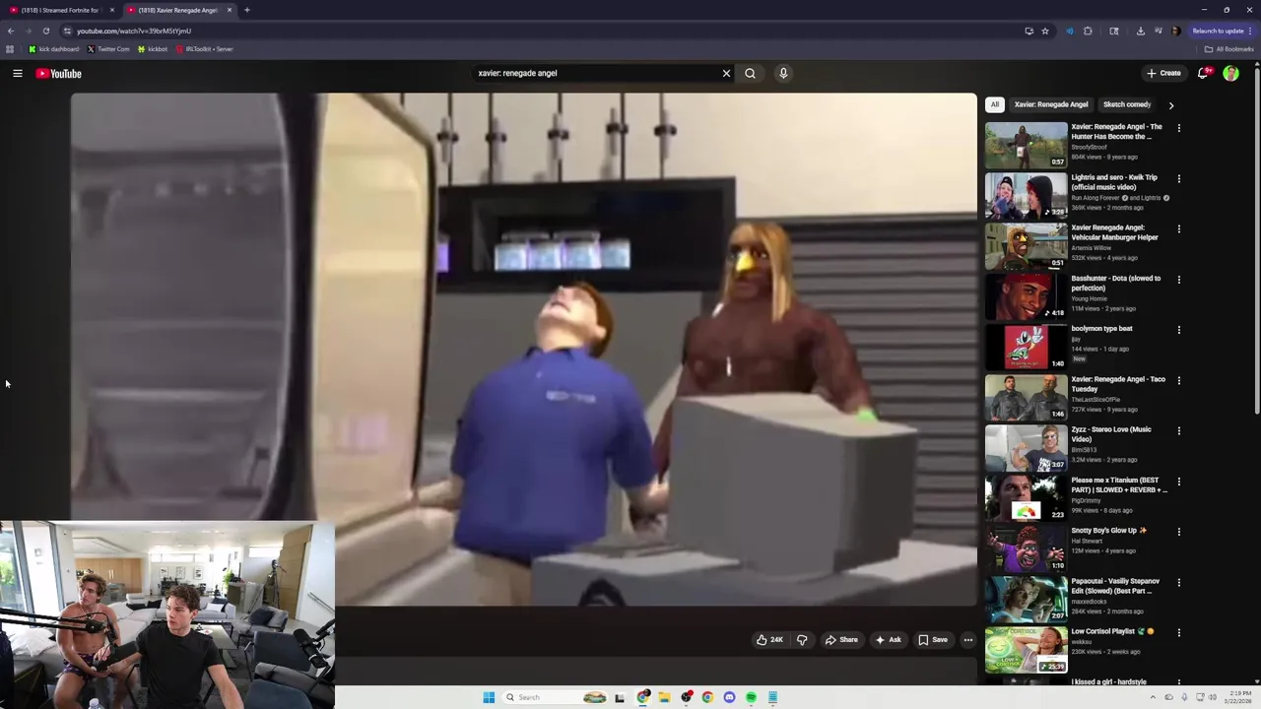Close the Streamed Fortnite browser tab
The image size is (1261, 709).
click(x=111, y=10)
